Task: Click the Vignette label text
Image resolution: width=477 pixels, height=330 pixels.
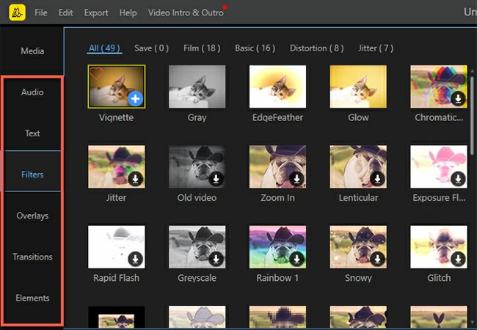Action: coord(116,117)
